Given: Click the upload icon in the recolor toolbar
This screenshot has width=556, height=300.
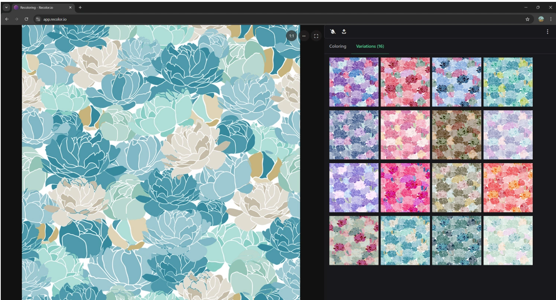Looking at the screenshot, I should pyautogui.click(x=344, y=32).
